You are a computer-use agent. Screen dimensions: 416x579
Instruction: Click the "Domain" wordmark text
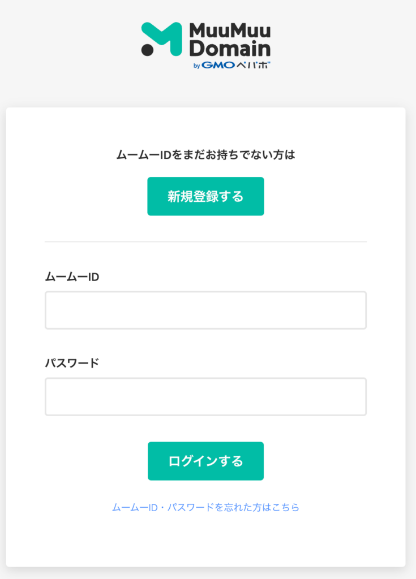[229, 48]
